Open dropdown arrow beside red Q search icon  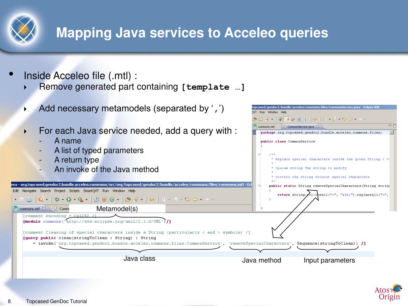click(x=47, y=200)
